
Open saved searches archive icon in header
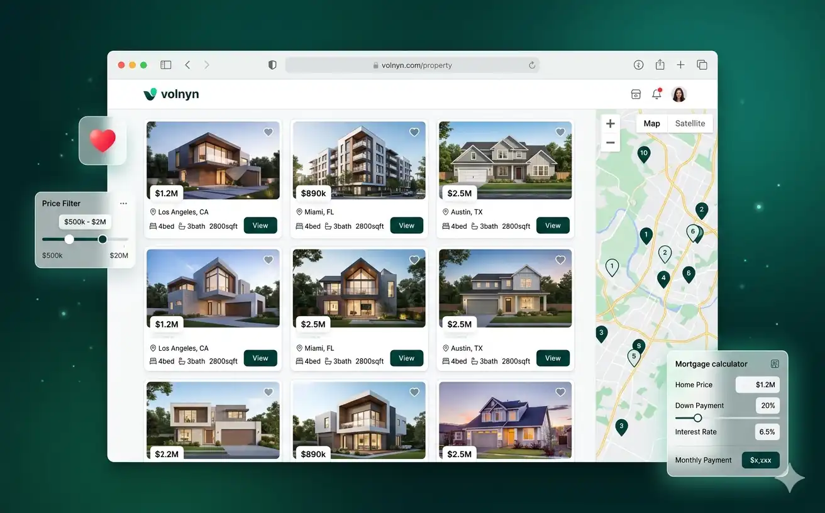(636, 94)
